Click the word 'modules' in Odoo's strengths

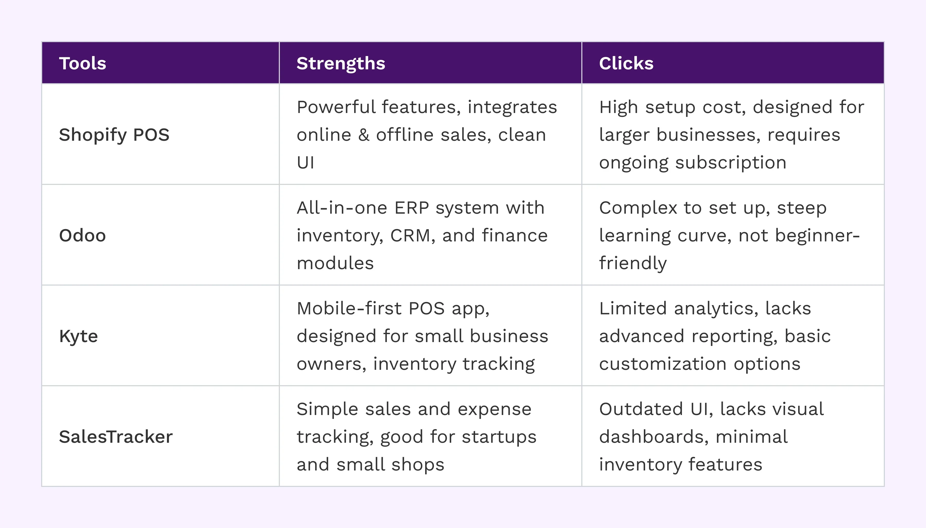tap(335, 263)
